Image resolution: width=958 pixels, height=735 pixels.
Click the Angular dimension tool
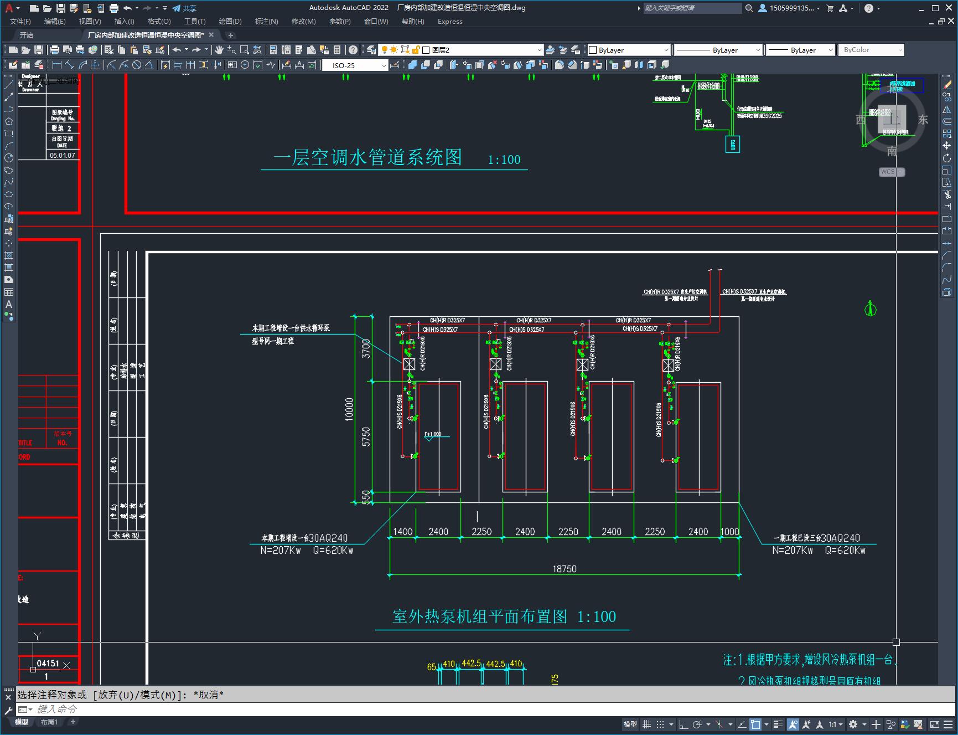(x=149, y=65)
